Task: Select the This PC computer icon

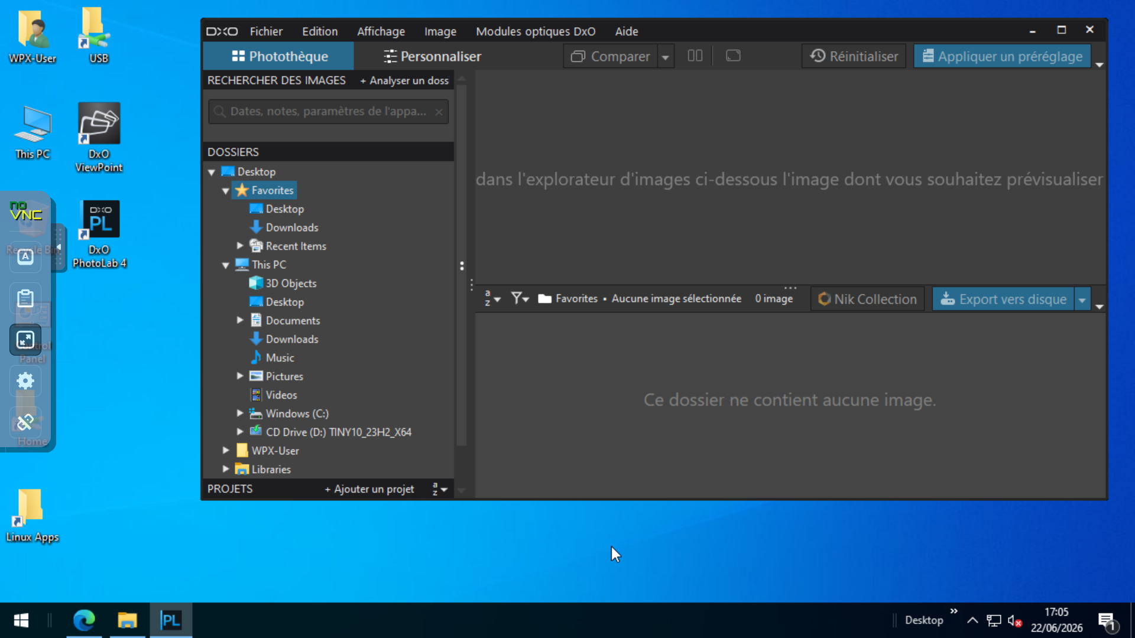Action: click(242, 265)
